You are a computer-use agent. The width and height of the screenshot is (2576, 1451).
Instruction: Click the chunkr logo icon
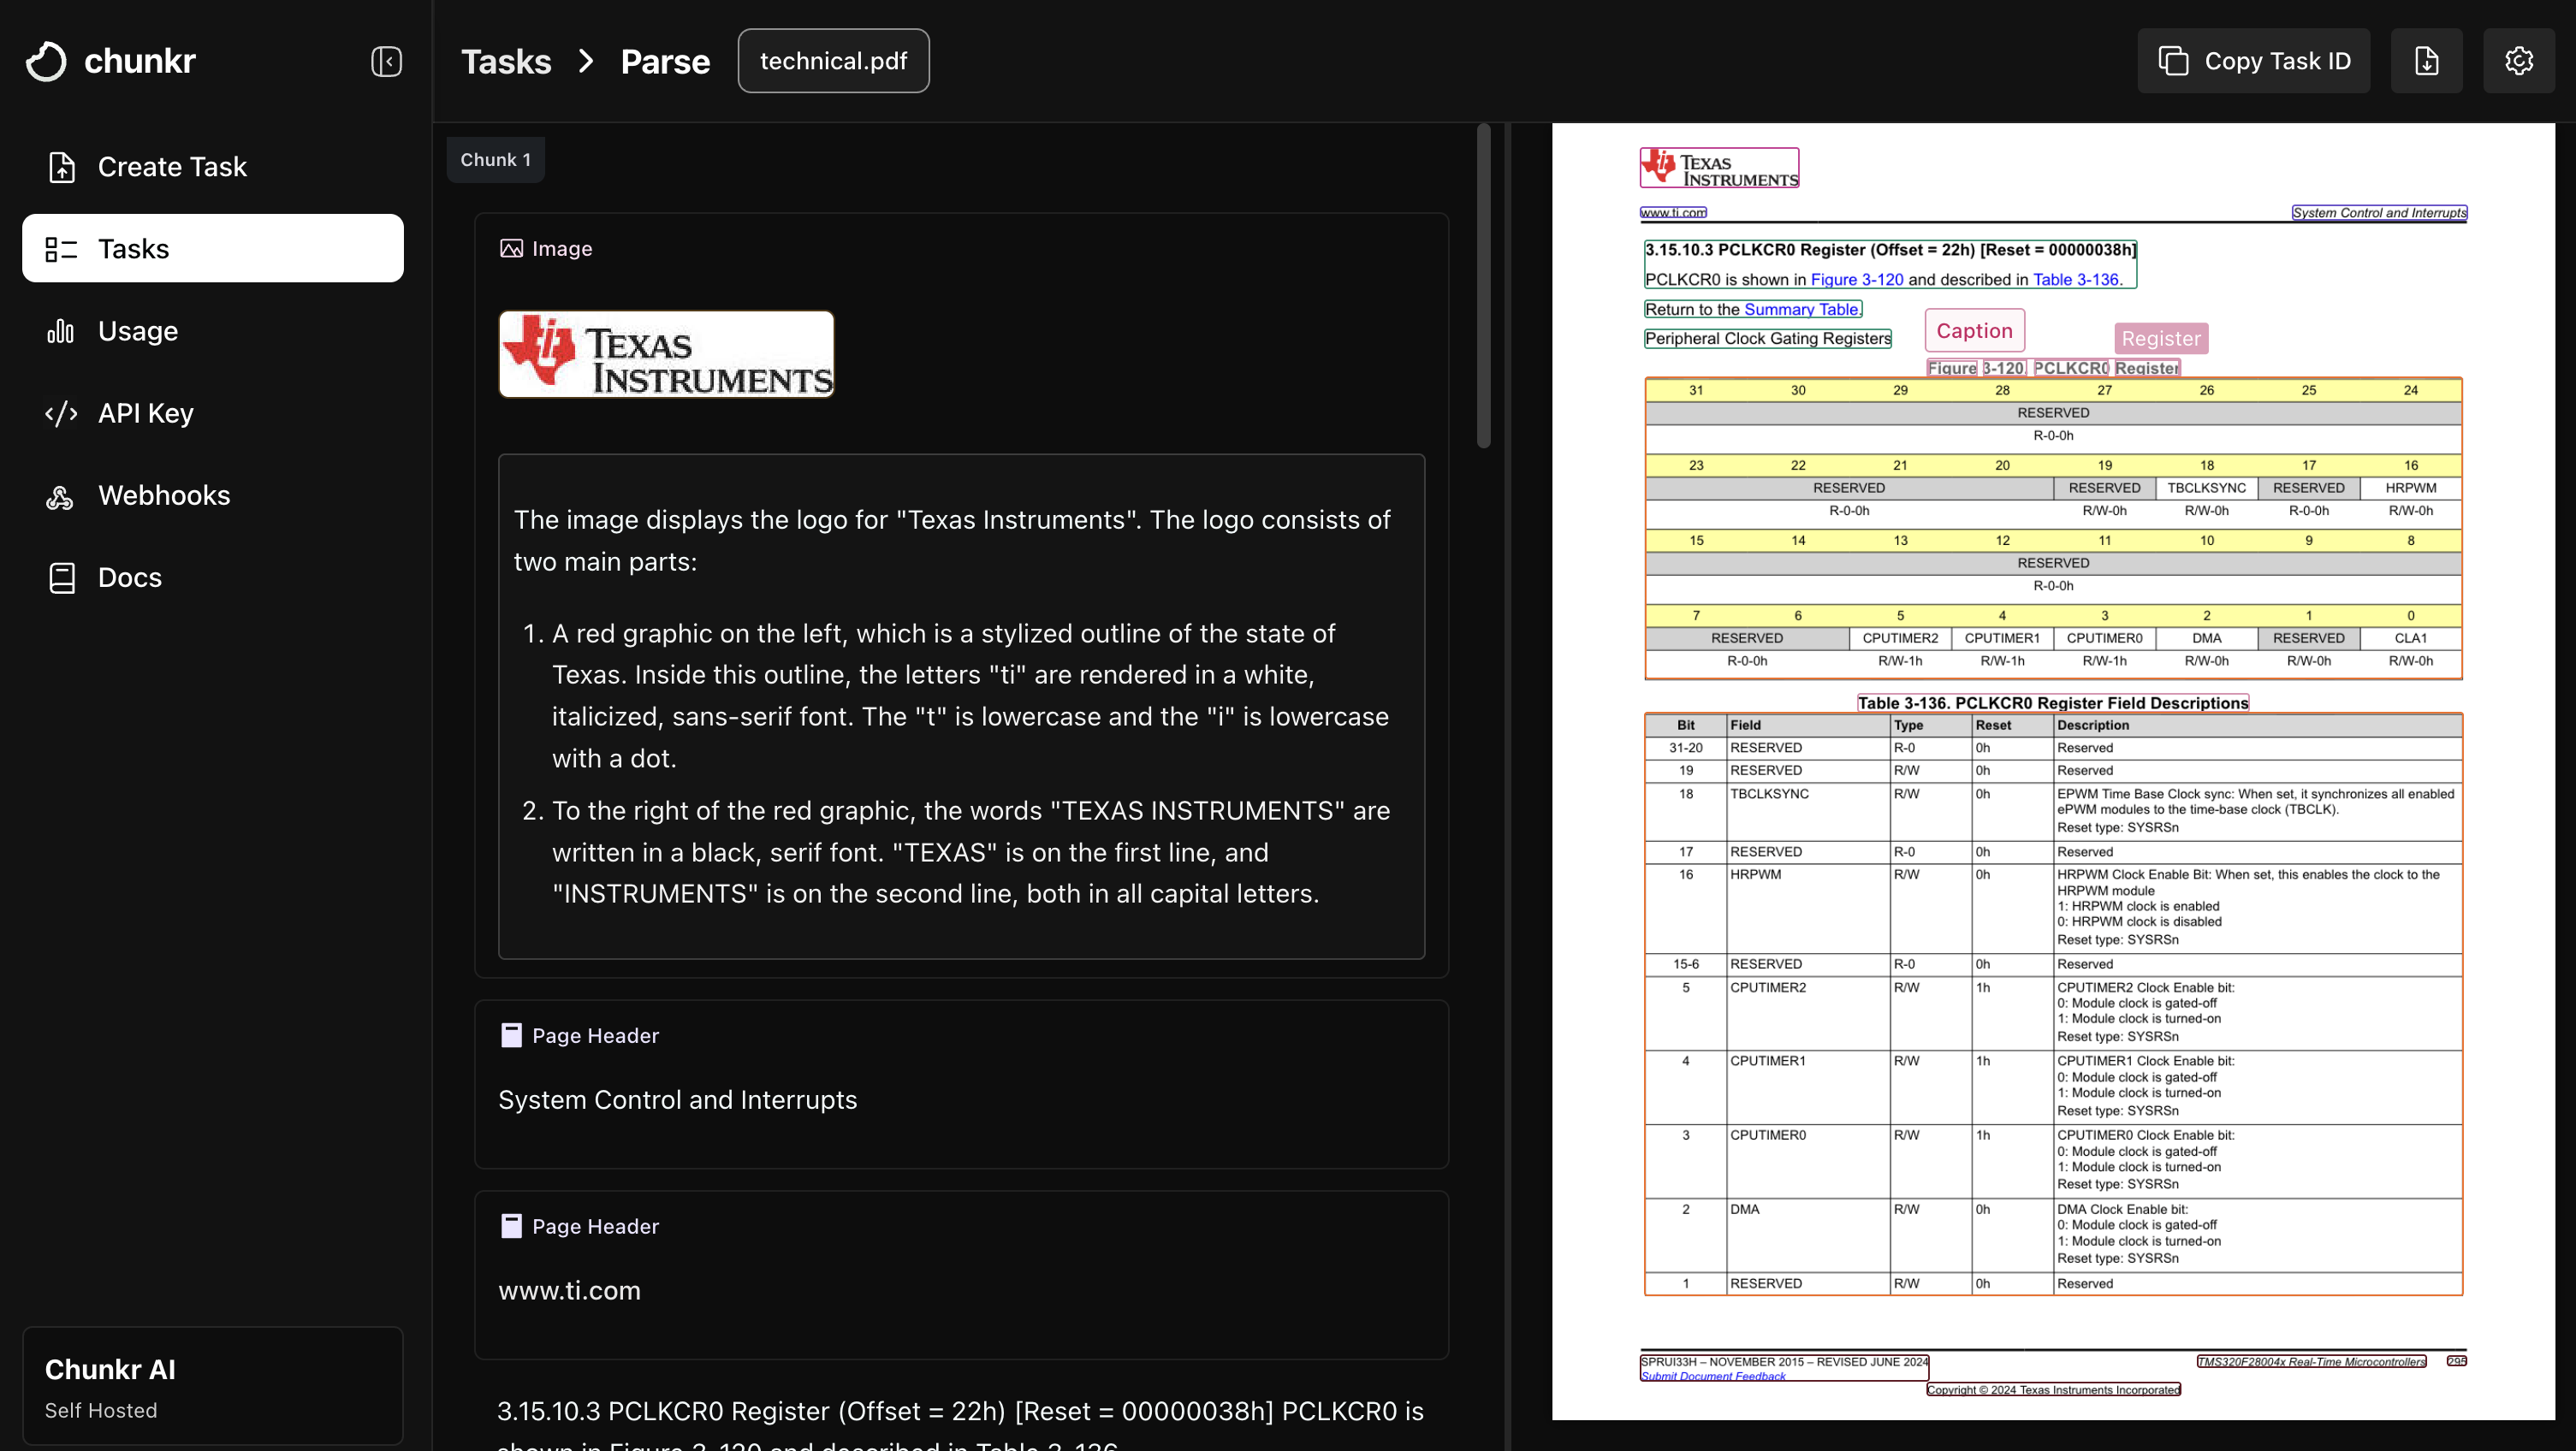[46, 61]
